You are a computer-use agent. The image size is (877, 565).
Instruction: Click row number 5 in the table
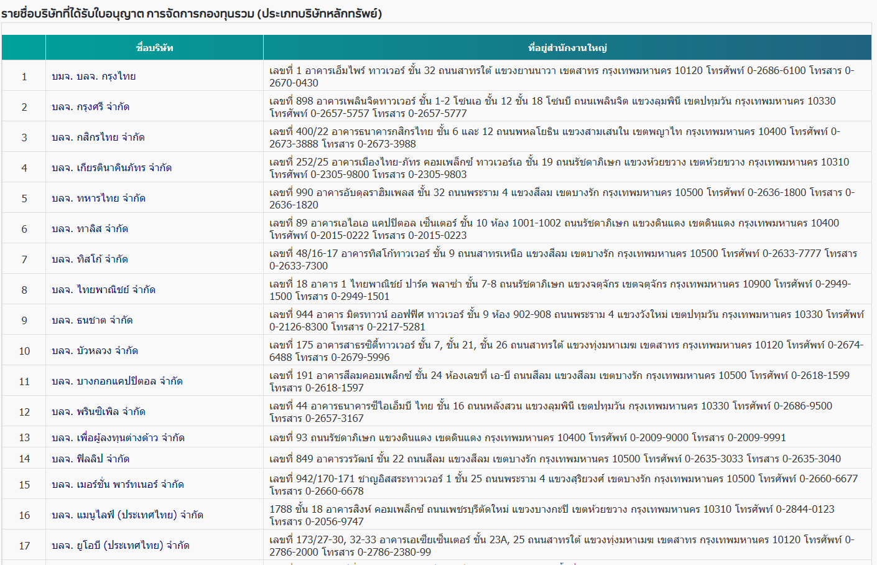point(24,198)
